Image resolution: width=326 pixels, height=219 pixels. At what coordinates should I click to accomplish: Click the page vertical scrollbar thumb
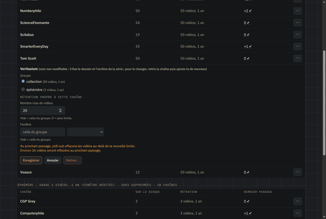click(x=324, y=103)
